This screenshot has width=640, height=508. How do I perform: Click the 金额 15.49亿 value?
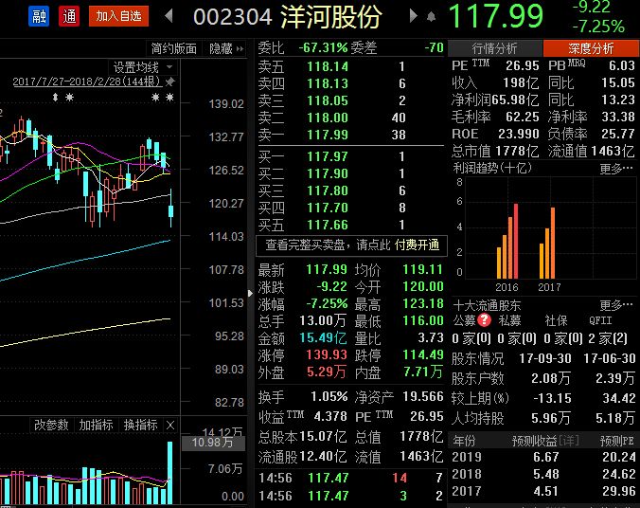pos(323,338)
